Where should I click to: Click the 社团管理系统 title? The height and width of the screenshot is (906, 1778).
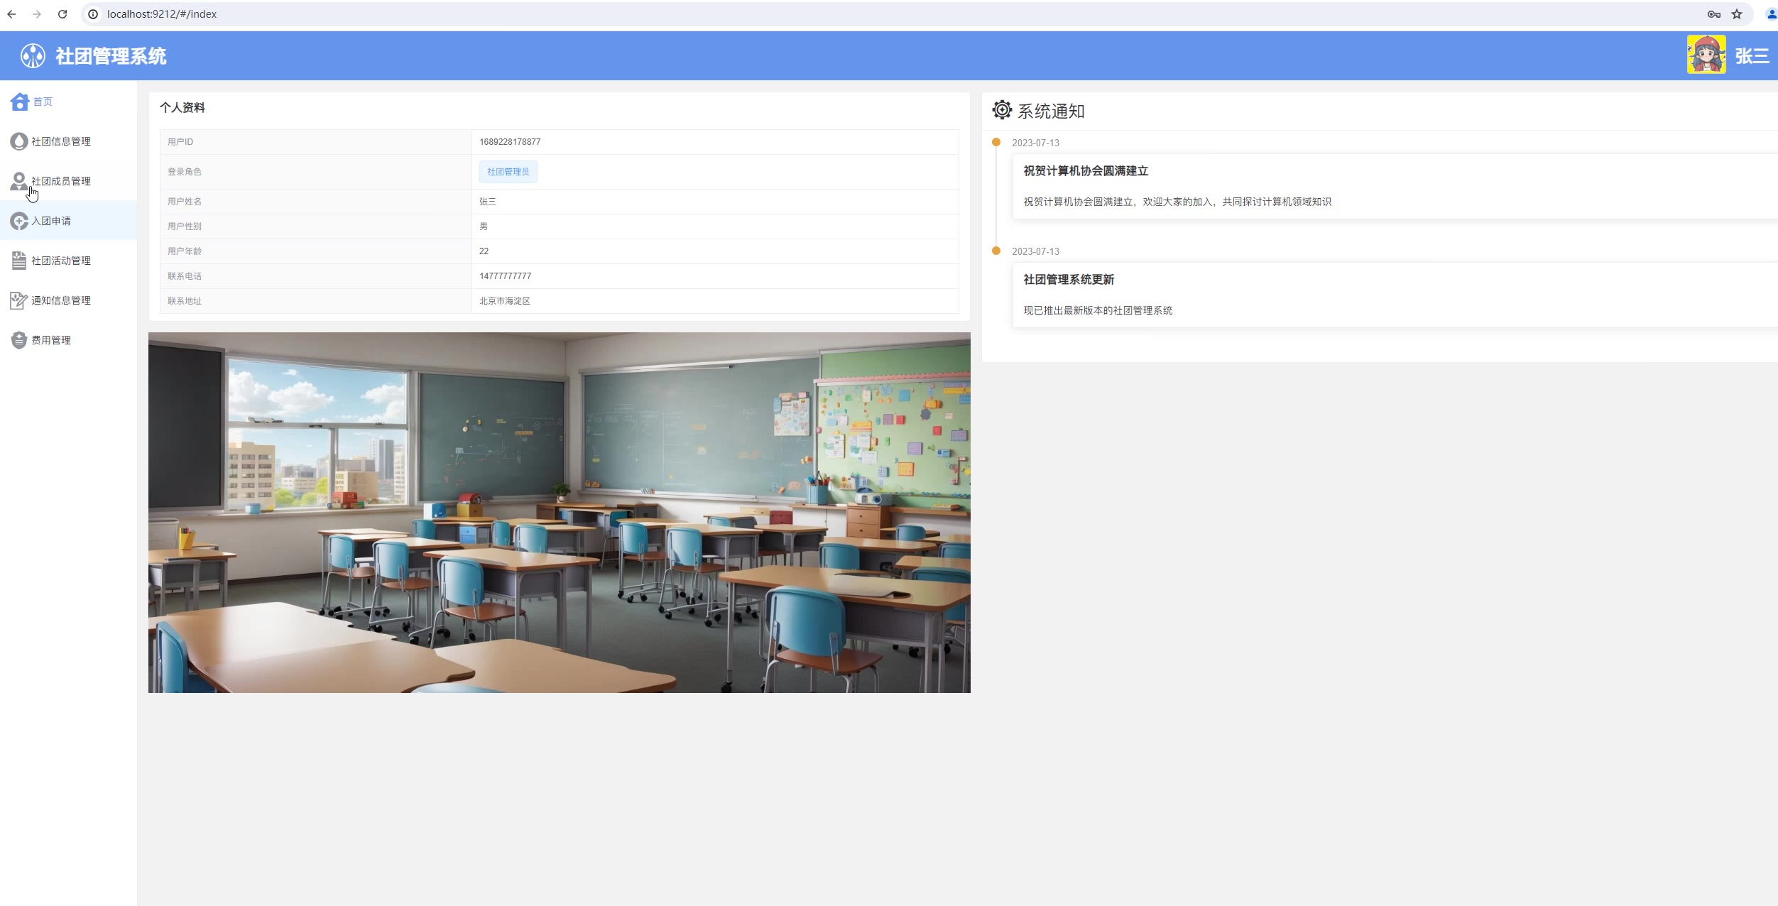pyautogui.click(x=111, y=56)
